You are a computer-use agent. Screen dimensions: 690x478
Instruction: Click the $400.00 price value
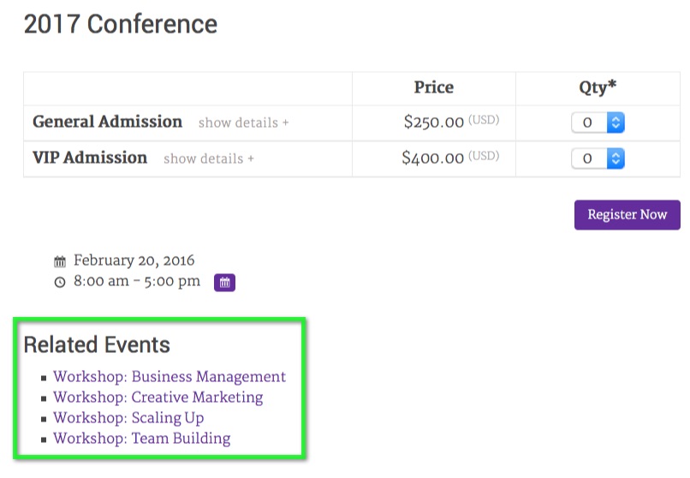(433, 158)
